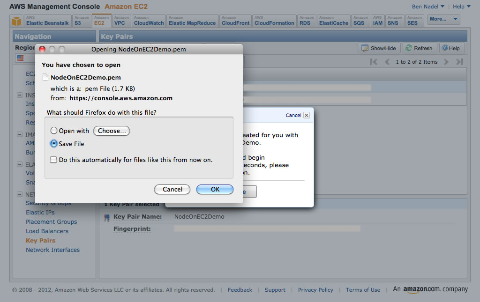The height and width of the screenshot is (302, 480).
Task: Open the Privacy Policy footer link
Action: tap(315, 290)
